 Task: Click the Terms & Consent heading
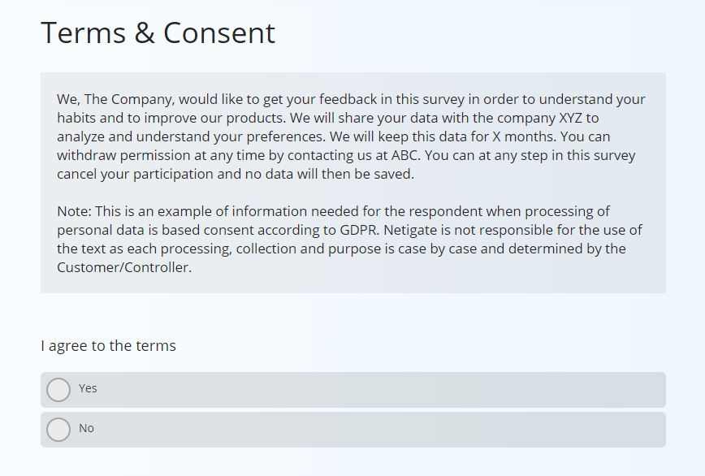click(158, 32)
